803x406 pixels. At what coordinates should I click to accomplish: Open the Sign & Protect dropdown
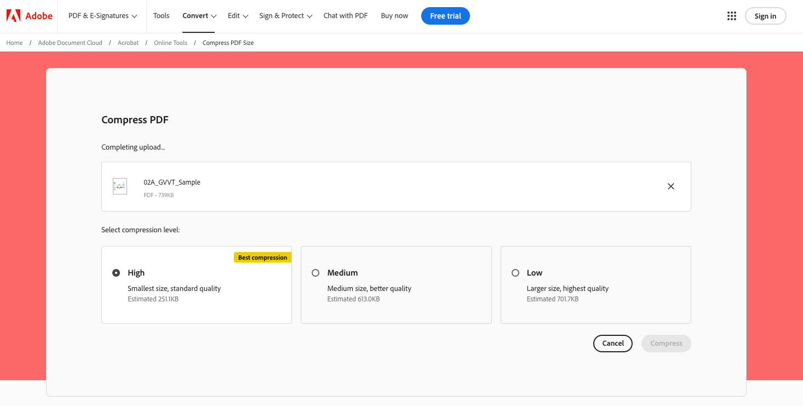point(285,16)
